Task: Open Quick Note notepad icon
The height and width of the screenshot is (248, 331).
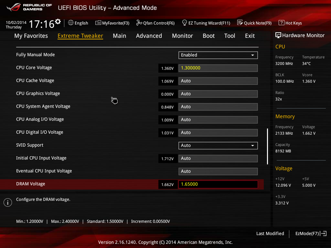Action: click(x=240, y=23)
